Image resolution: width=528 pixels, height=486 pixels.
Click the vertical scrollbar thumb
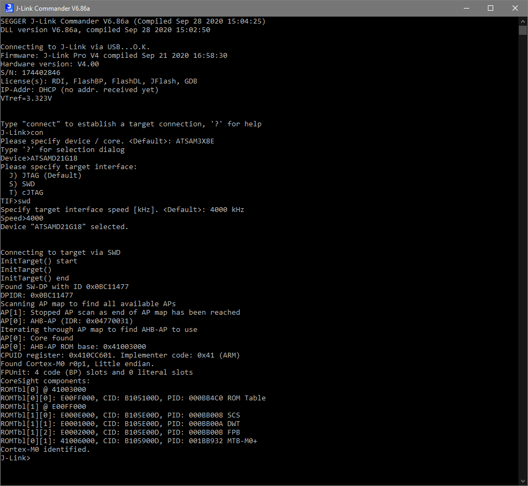click(x=523, y=31)
